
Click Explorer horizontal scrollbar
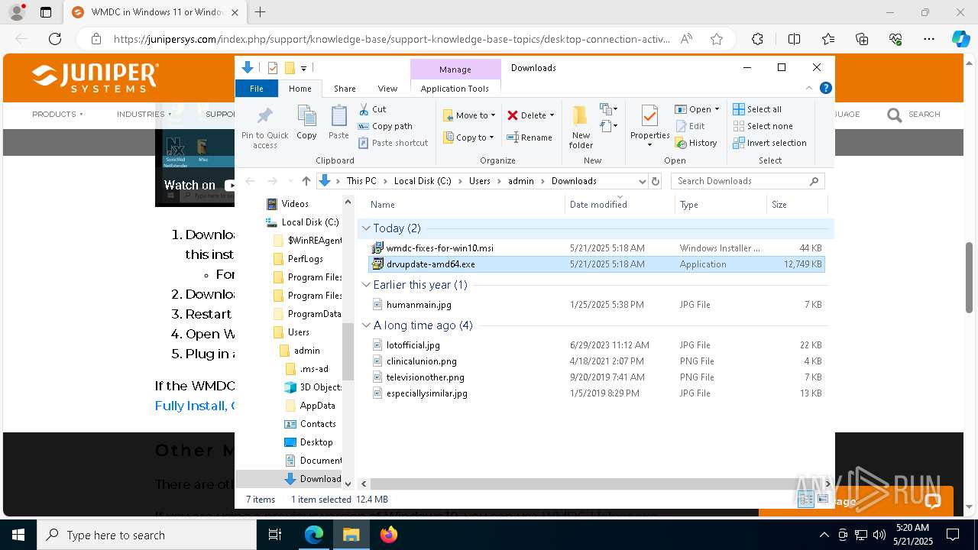point(592,484)
